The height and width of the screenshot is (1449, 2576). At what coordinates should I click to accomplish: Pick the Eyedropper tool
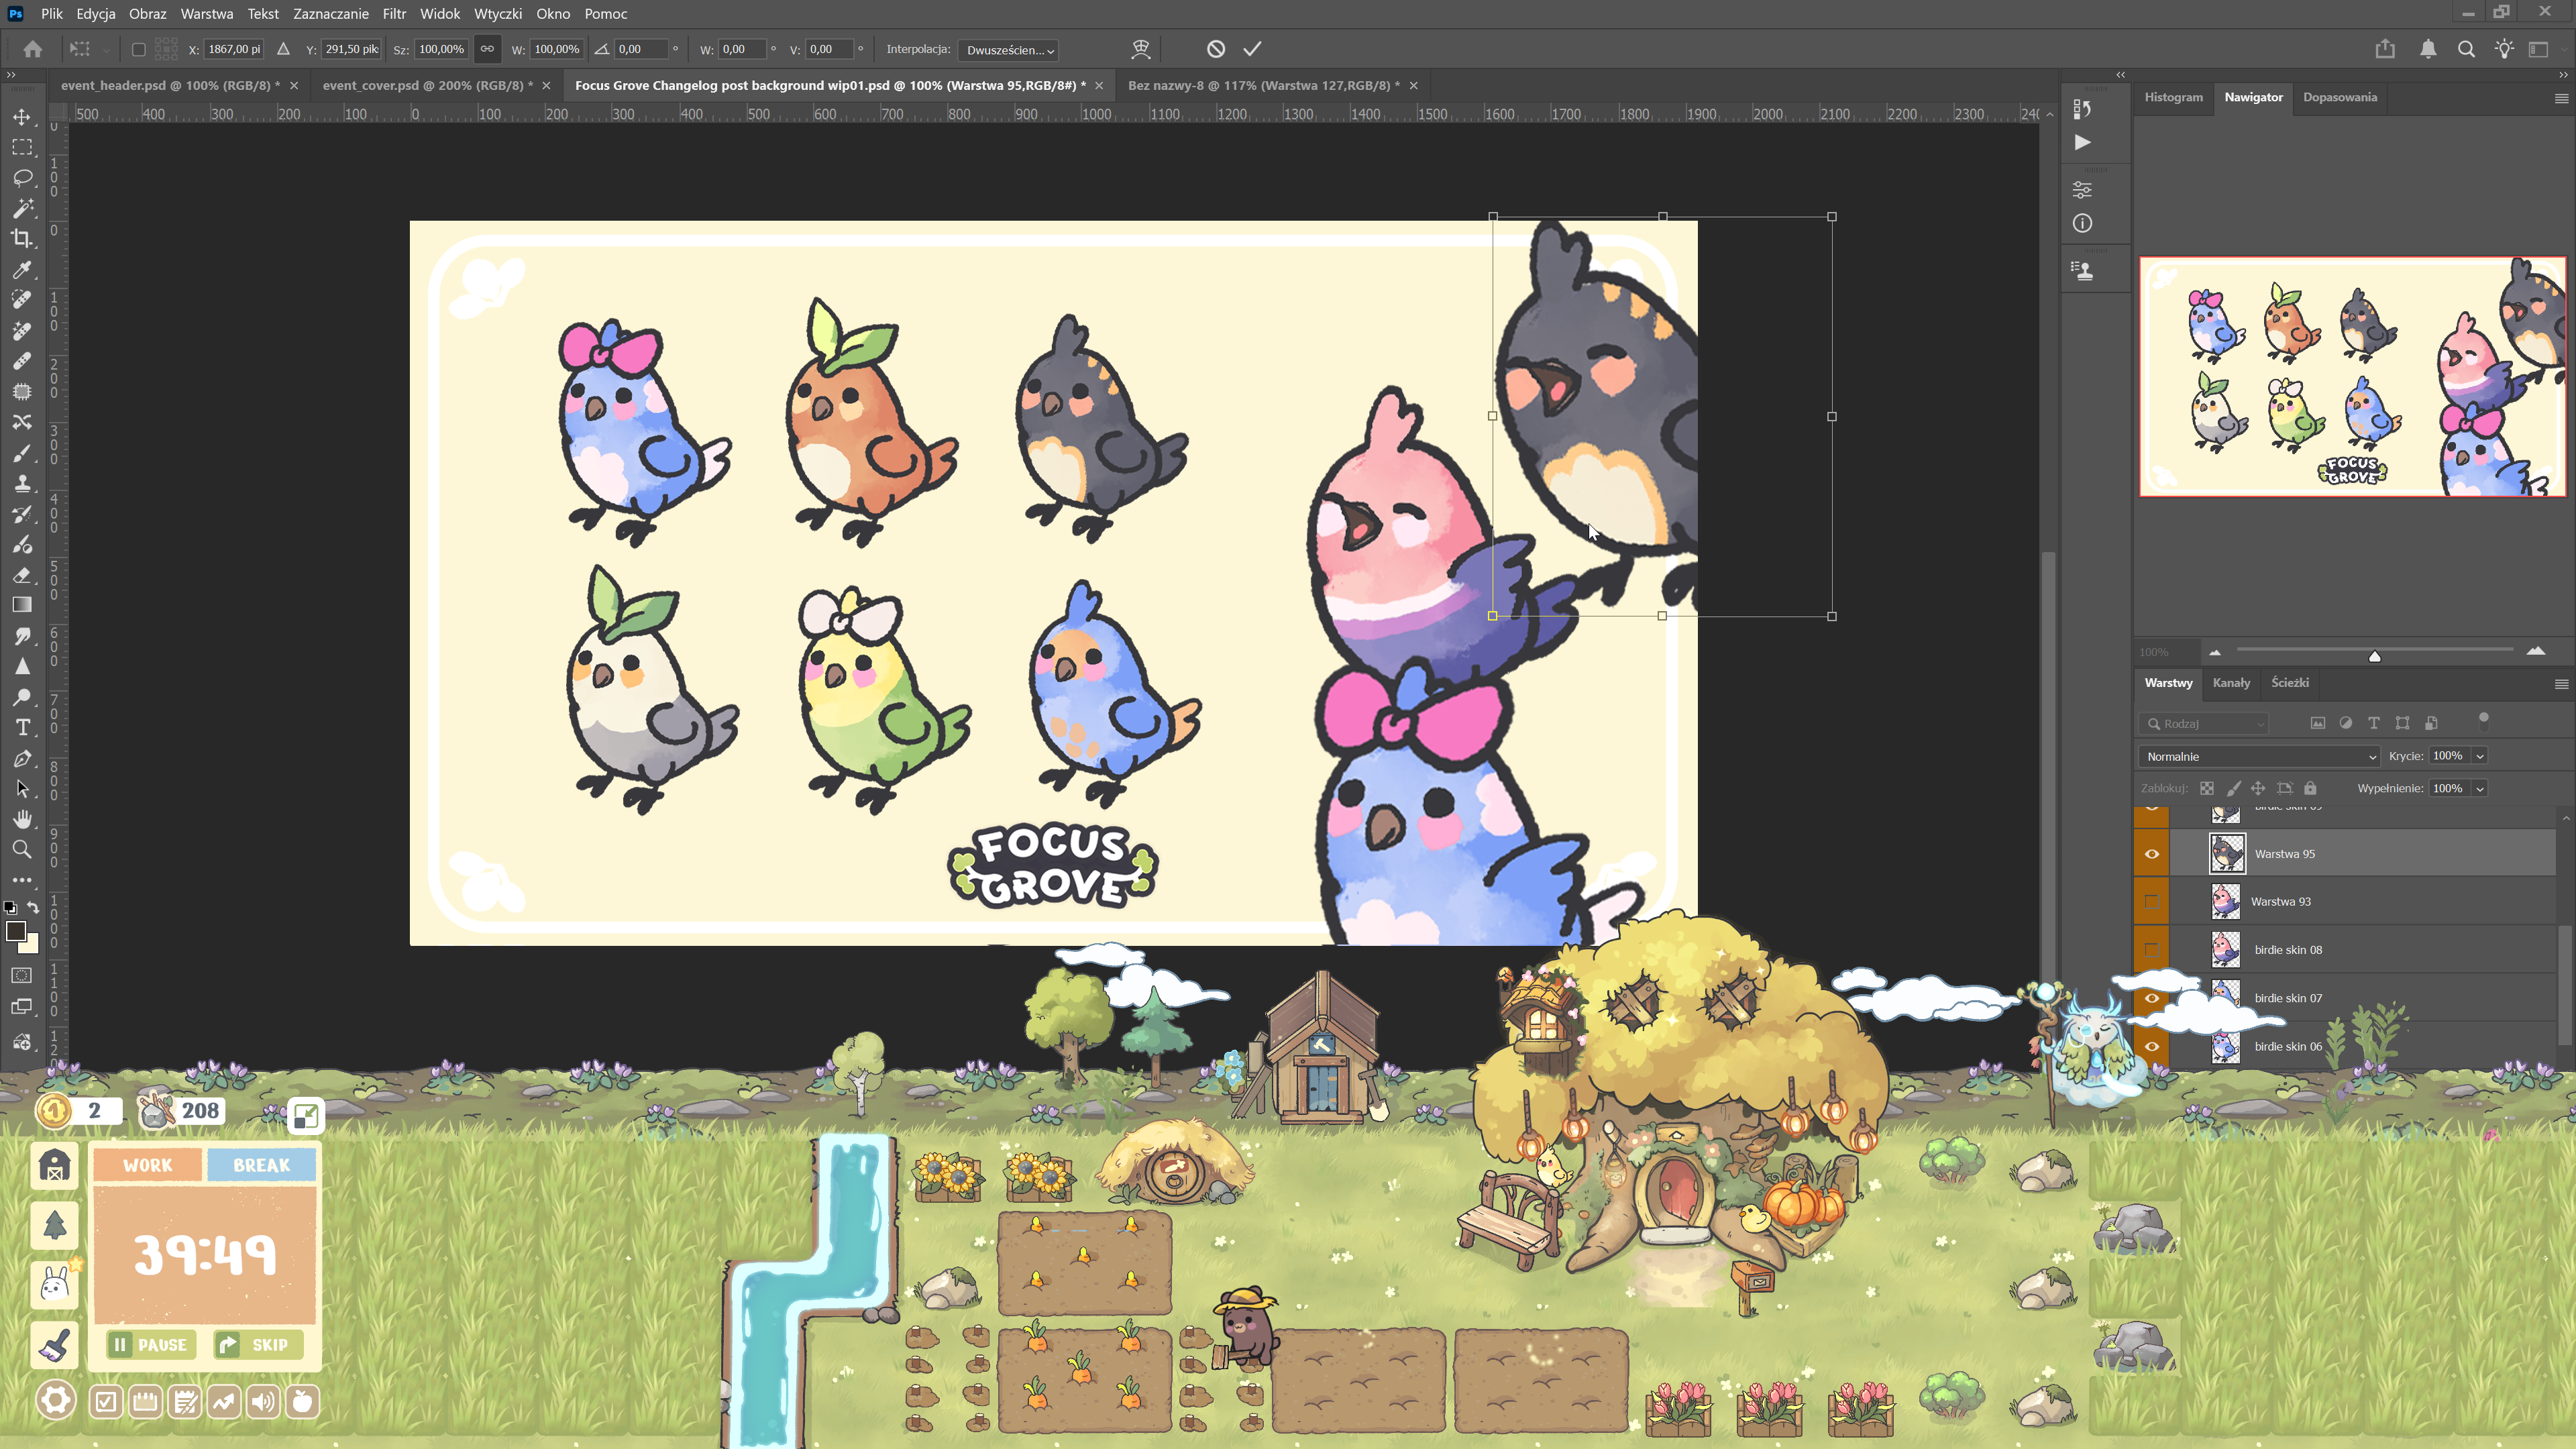click(x=22, y=269)
